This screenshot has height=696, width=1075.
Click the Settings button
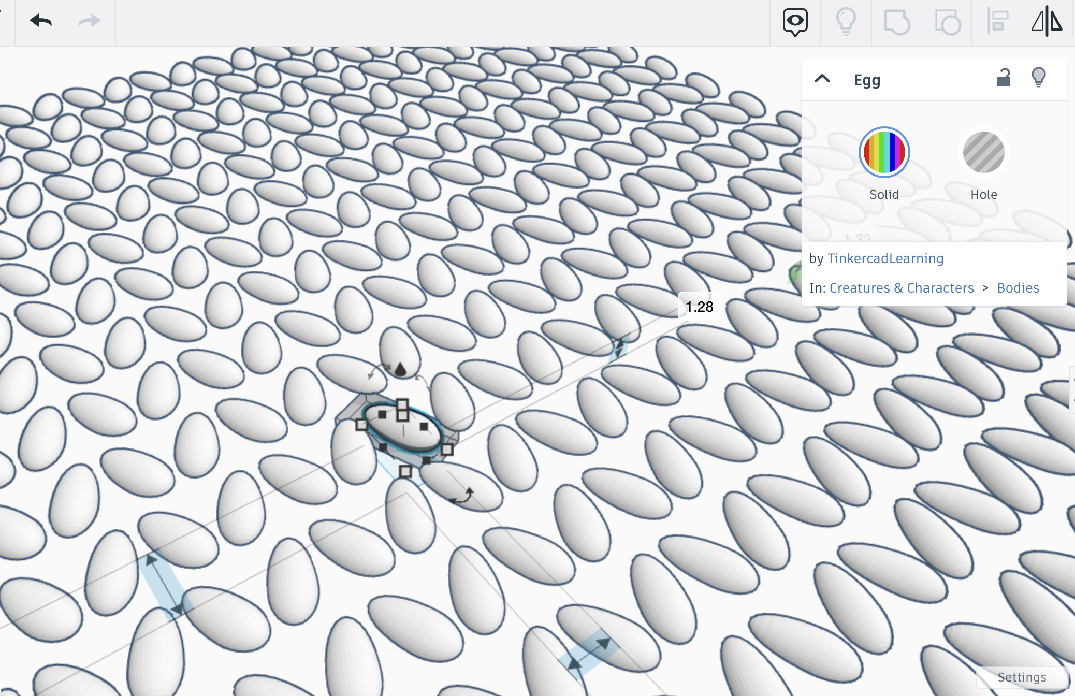tap(1022, 677)
